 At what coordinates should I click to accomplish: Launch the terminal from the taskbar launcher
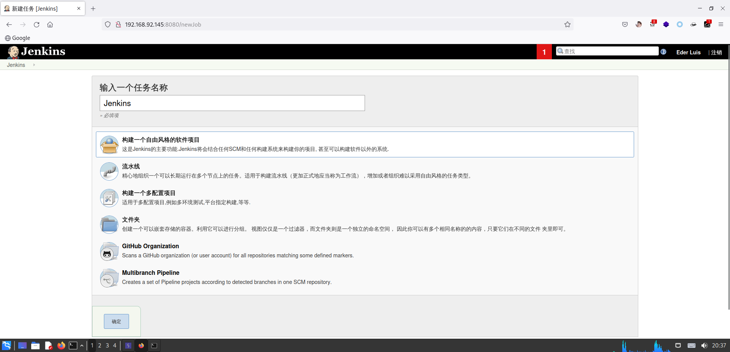coord(73,346)
